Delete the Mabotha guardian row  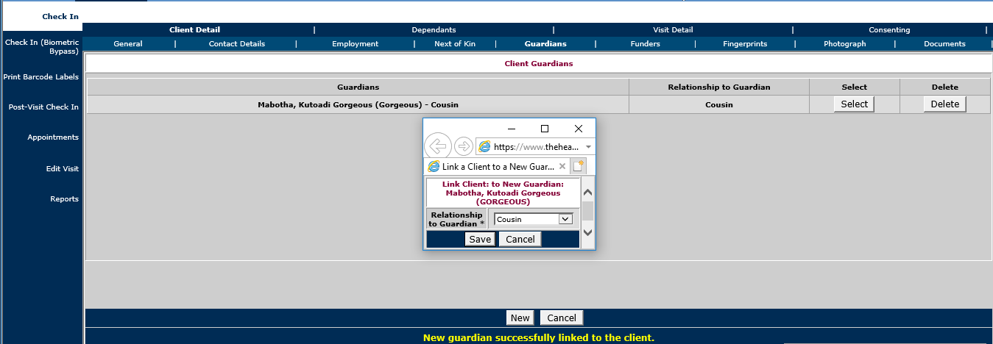point(945,104)
